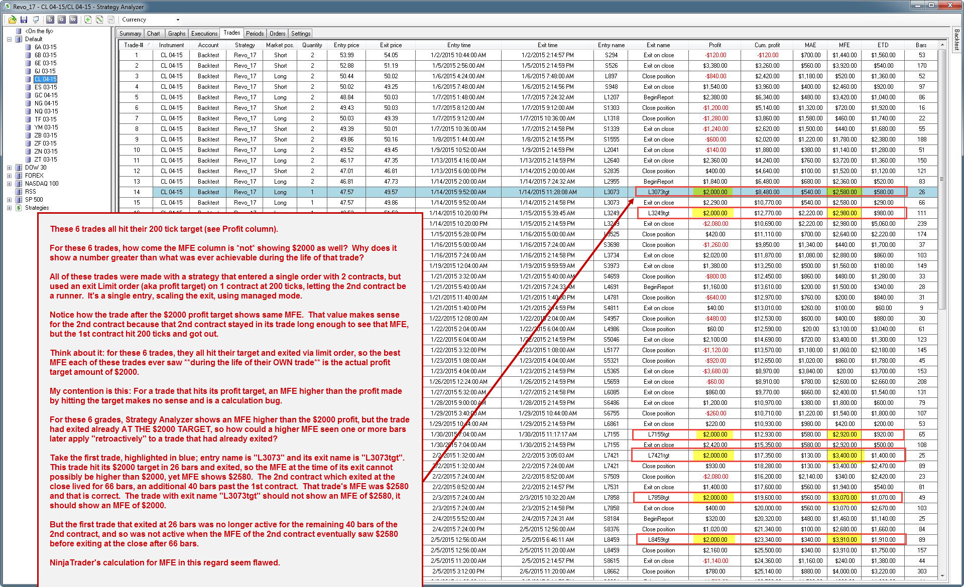The image size is (964, 587).
Task: Click the 'b' backtest toolbar button
Action: [x=50, y=20]
